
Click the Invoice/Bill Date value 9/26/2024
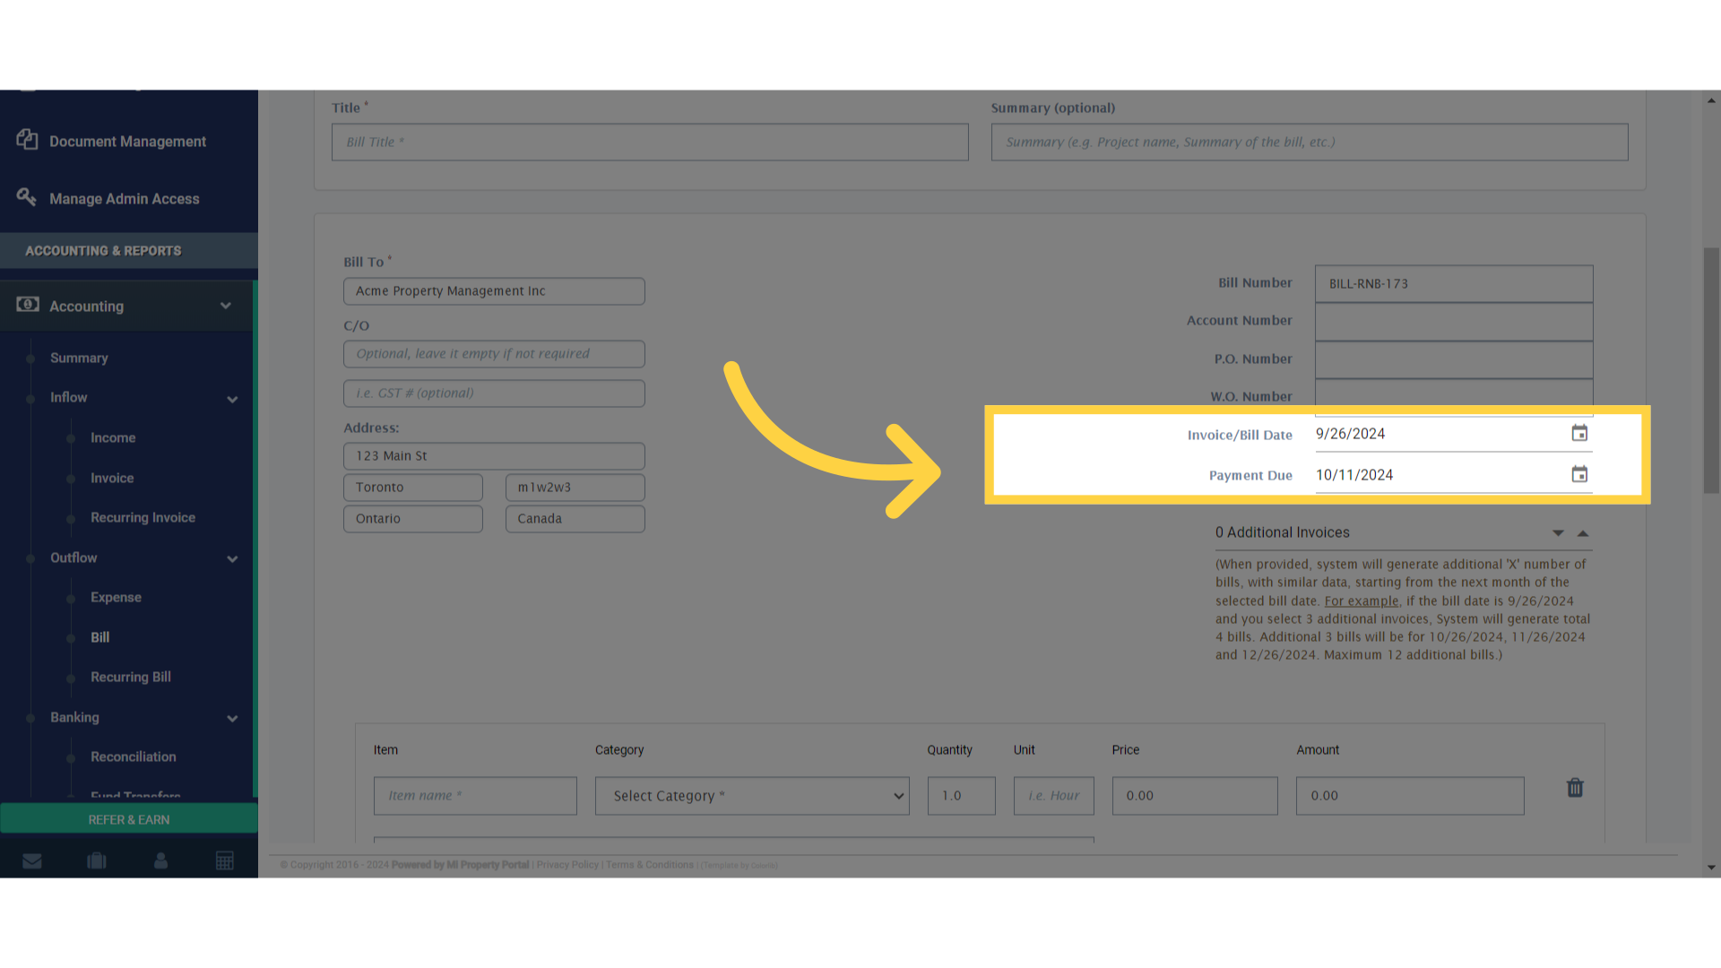point(1350,434)
